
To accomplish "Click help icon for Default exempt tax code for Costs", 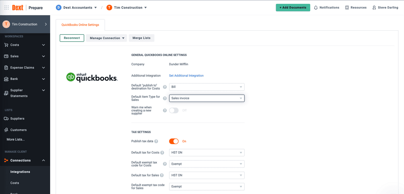I will 165,164.
